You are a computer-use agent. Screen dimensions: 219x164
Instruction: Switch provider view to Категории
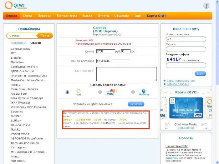tap(18, 43)
